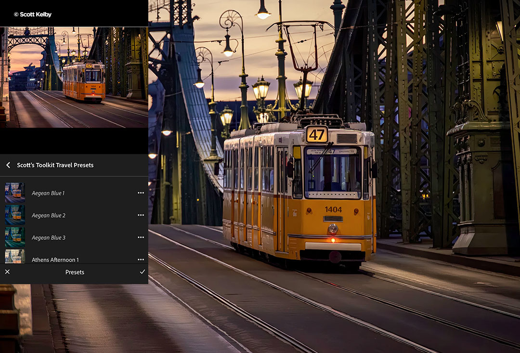The image size is (520, 353).
Task: Click the three-dot menu beside Aegean Blue 3
Action: click(141, 237)
